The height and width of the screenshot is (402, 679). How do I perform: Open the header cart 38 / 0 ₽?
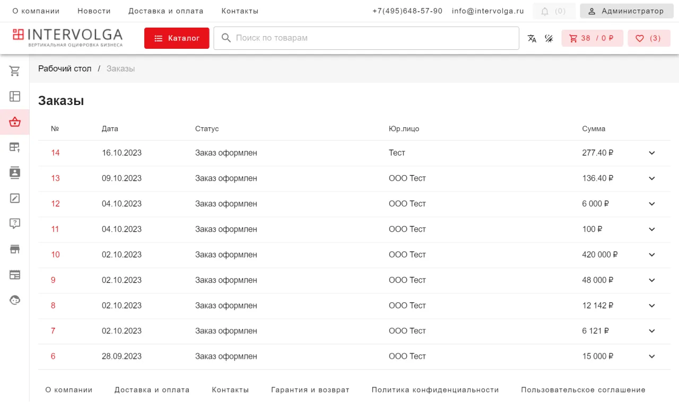point(593,38)
